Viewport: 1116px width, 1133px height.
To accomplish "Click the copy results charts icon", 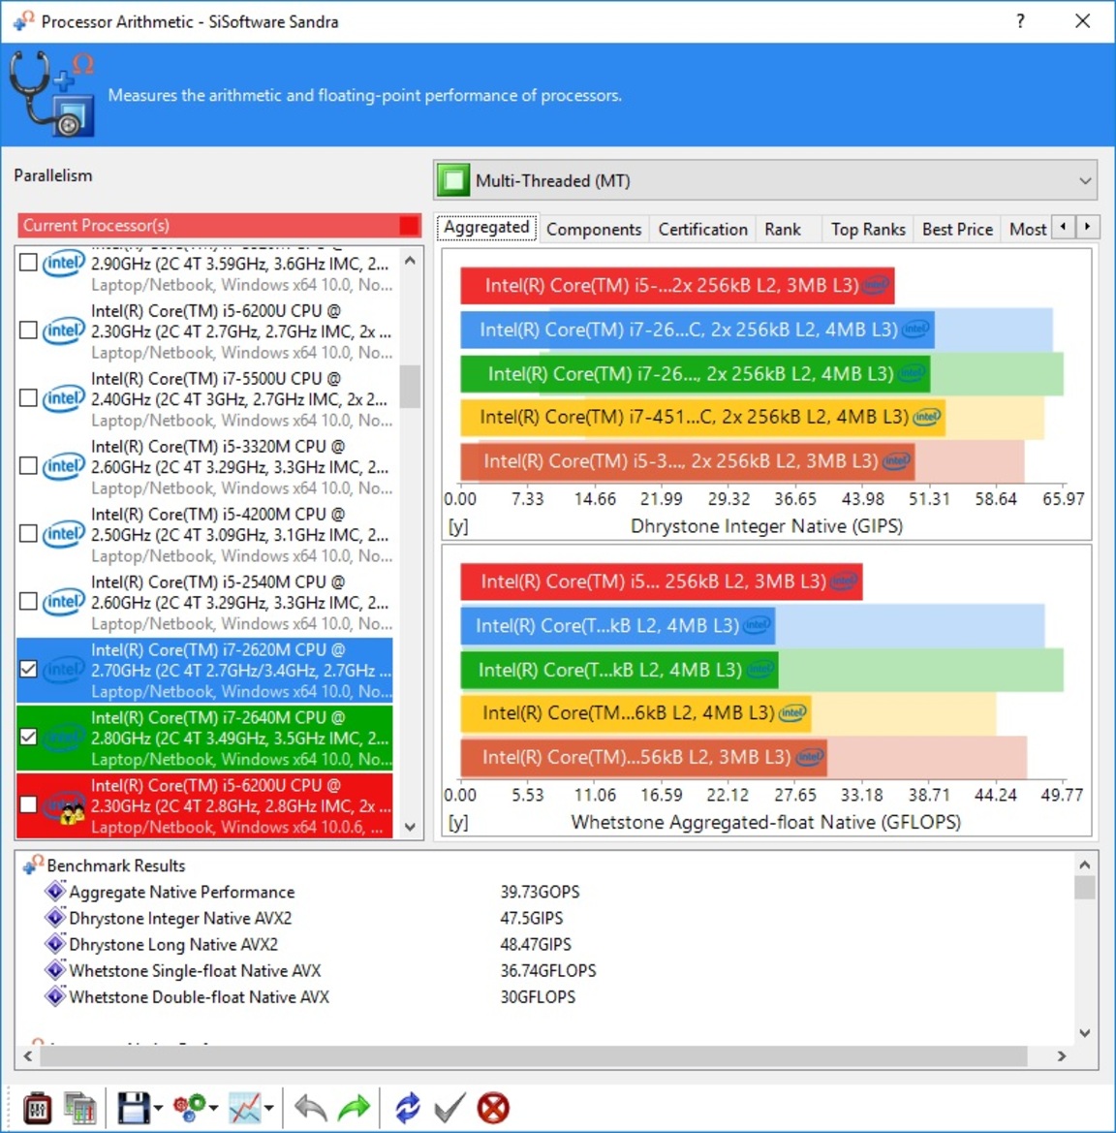I will [x=80, y=1107].
